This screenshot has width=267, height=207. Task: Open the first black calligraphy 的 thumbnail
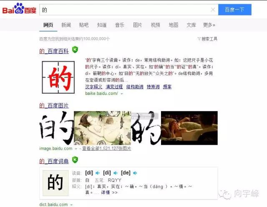coord(57,128)
